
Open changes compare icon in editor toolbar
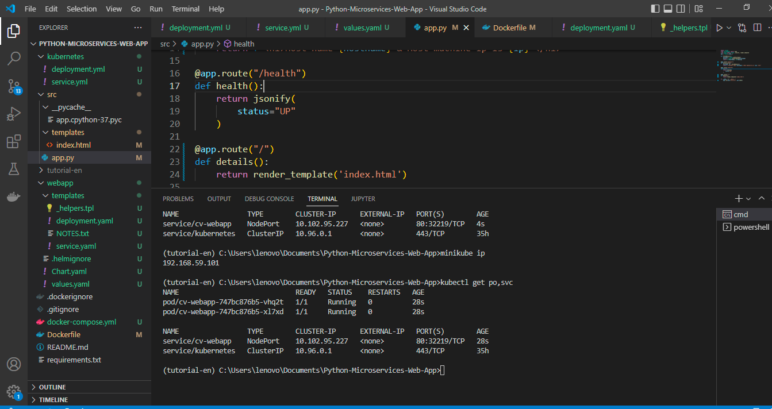click(742, 28)
